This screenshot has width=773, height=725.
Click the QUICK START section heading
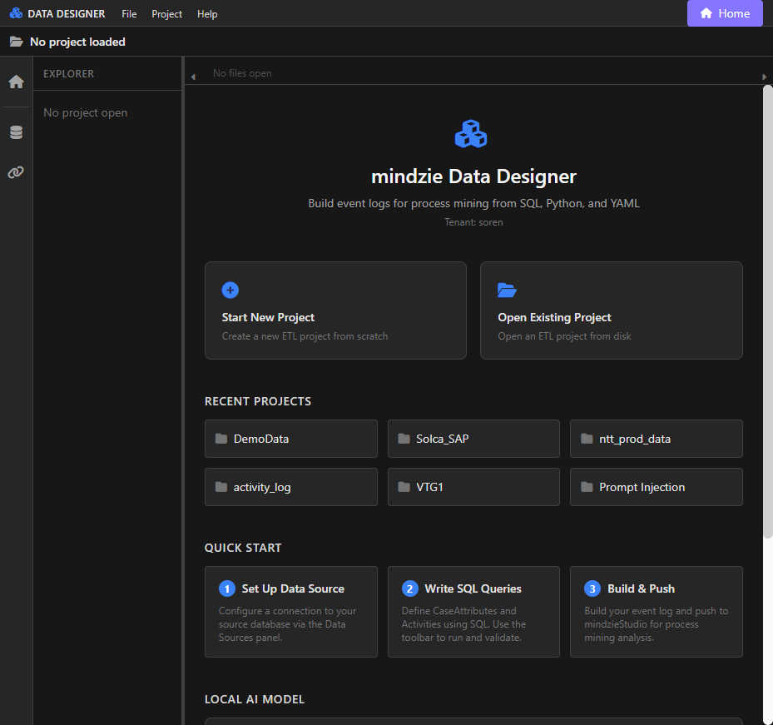click(243, 548)
